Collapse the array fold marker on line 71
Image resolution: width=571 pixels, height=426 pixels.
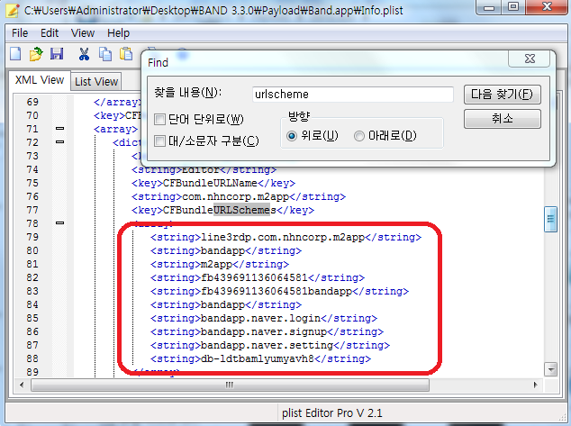click(x=60, y=129)
